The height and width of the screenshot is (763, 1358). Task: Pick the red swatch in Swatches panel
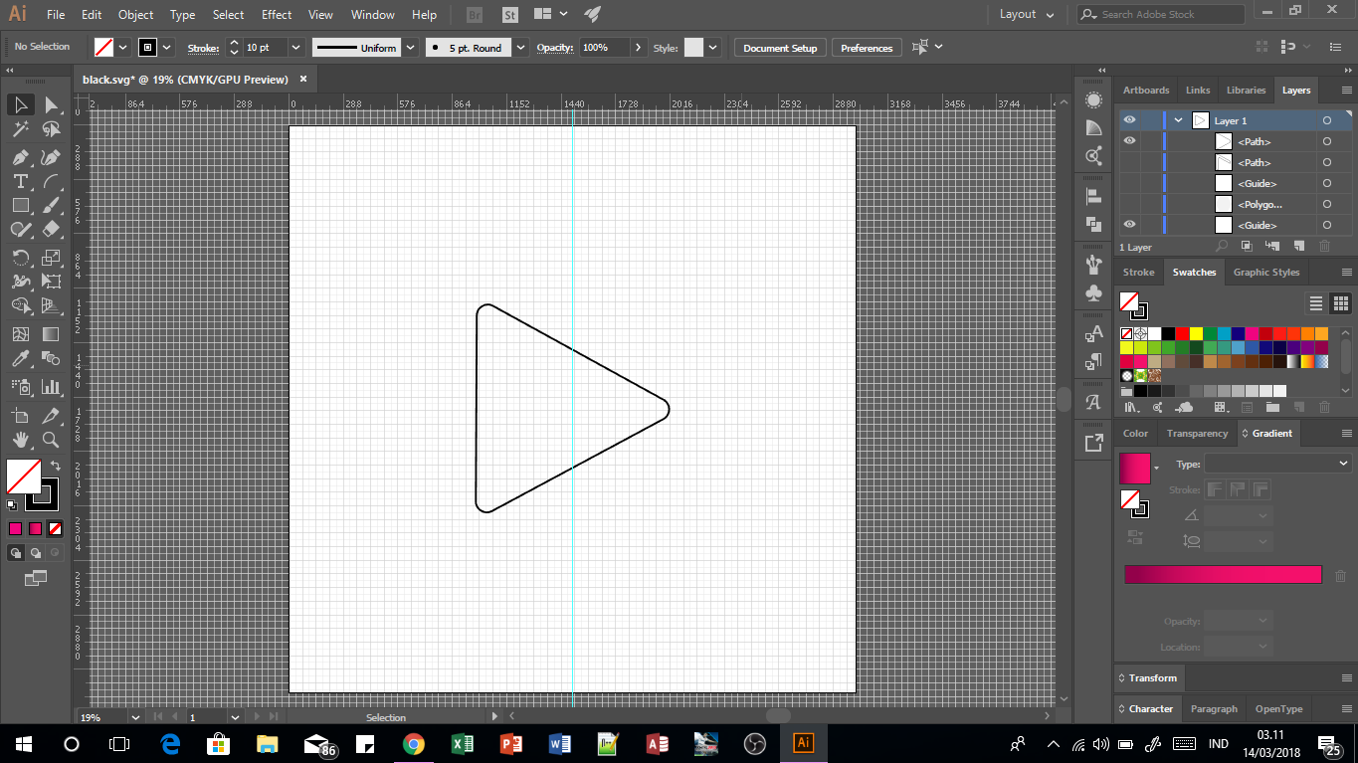(1183, 333)
